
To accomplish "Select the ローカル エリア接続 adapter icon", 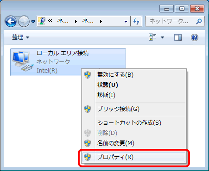I will 23,61.
